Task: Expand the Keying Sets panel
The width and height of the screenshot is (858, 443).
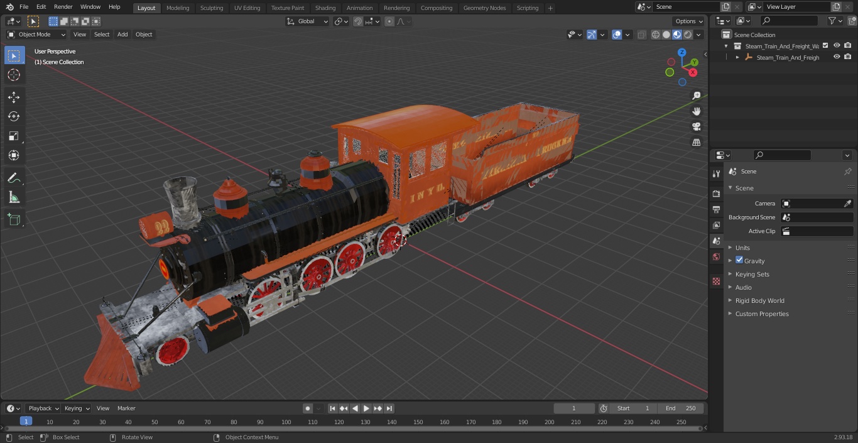Action: click(x=752, y=274)
